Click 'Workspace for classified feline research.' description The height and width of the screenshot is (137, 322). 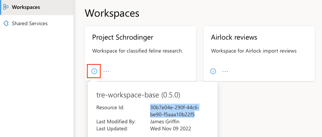[137, 51]
